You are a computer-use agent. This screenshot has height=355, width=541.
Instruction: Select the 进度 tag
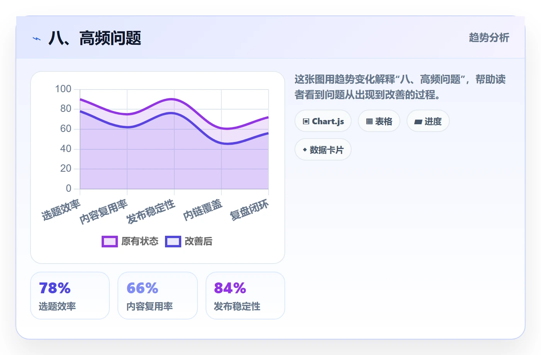(428, 121)
